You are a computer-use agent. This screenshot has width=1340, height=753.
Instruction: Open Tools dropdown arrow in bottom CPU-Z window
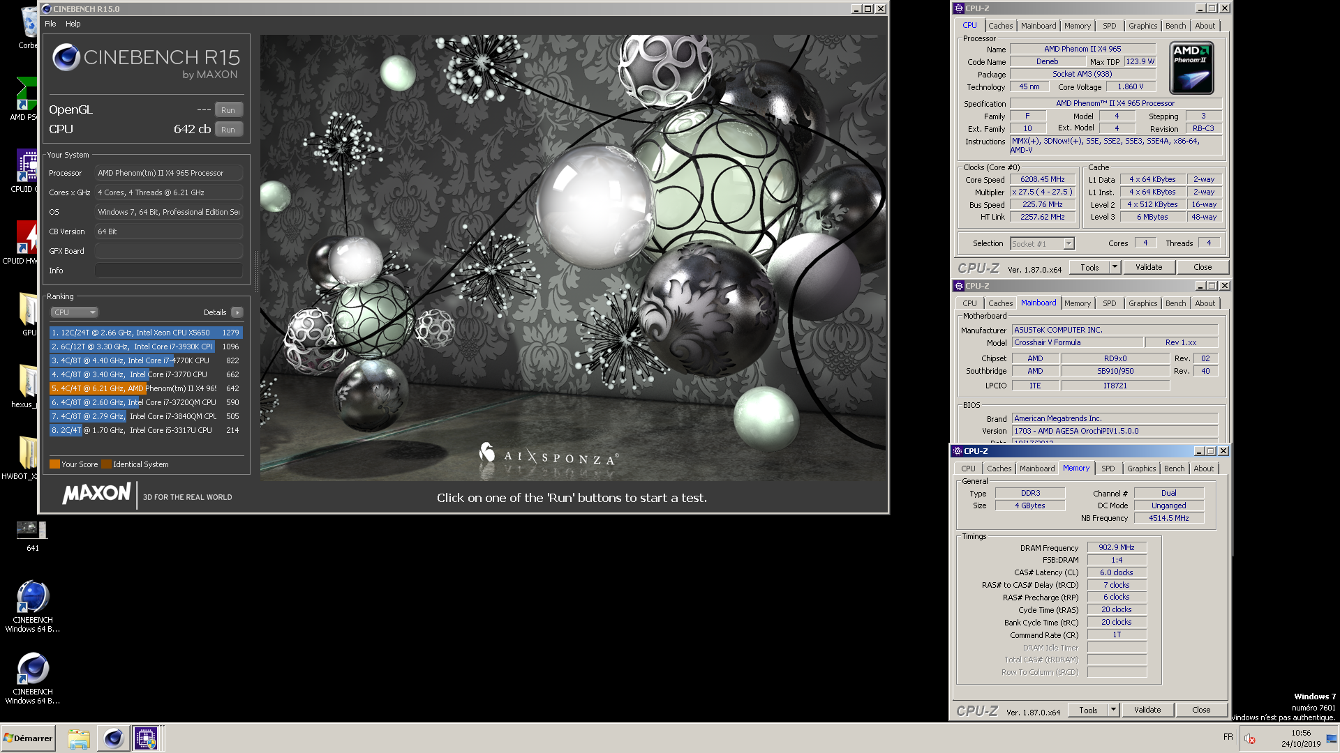pos(1113,710)
